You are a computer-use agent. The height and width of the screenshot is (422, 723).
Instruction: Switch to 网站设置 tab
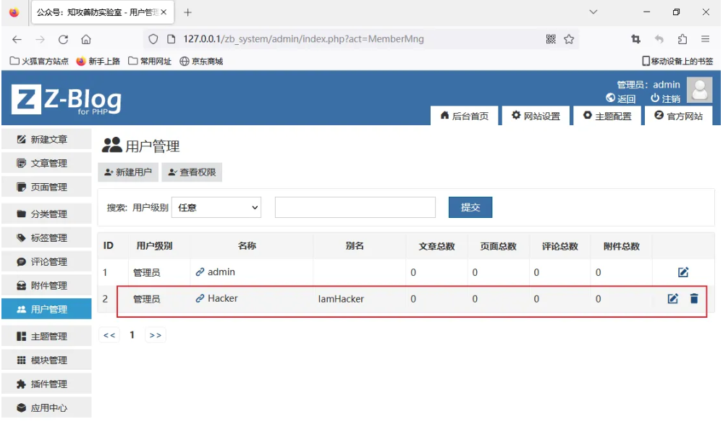[x=536, y=116]
